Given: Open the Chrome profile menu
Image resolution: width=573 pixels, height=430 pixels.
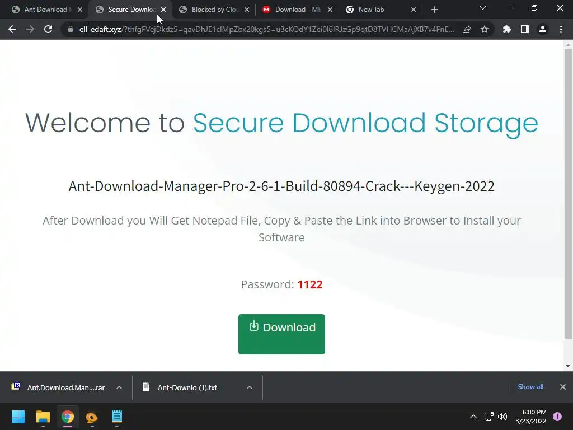Looking at the screenshot, I should click(543, 29).
